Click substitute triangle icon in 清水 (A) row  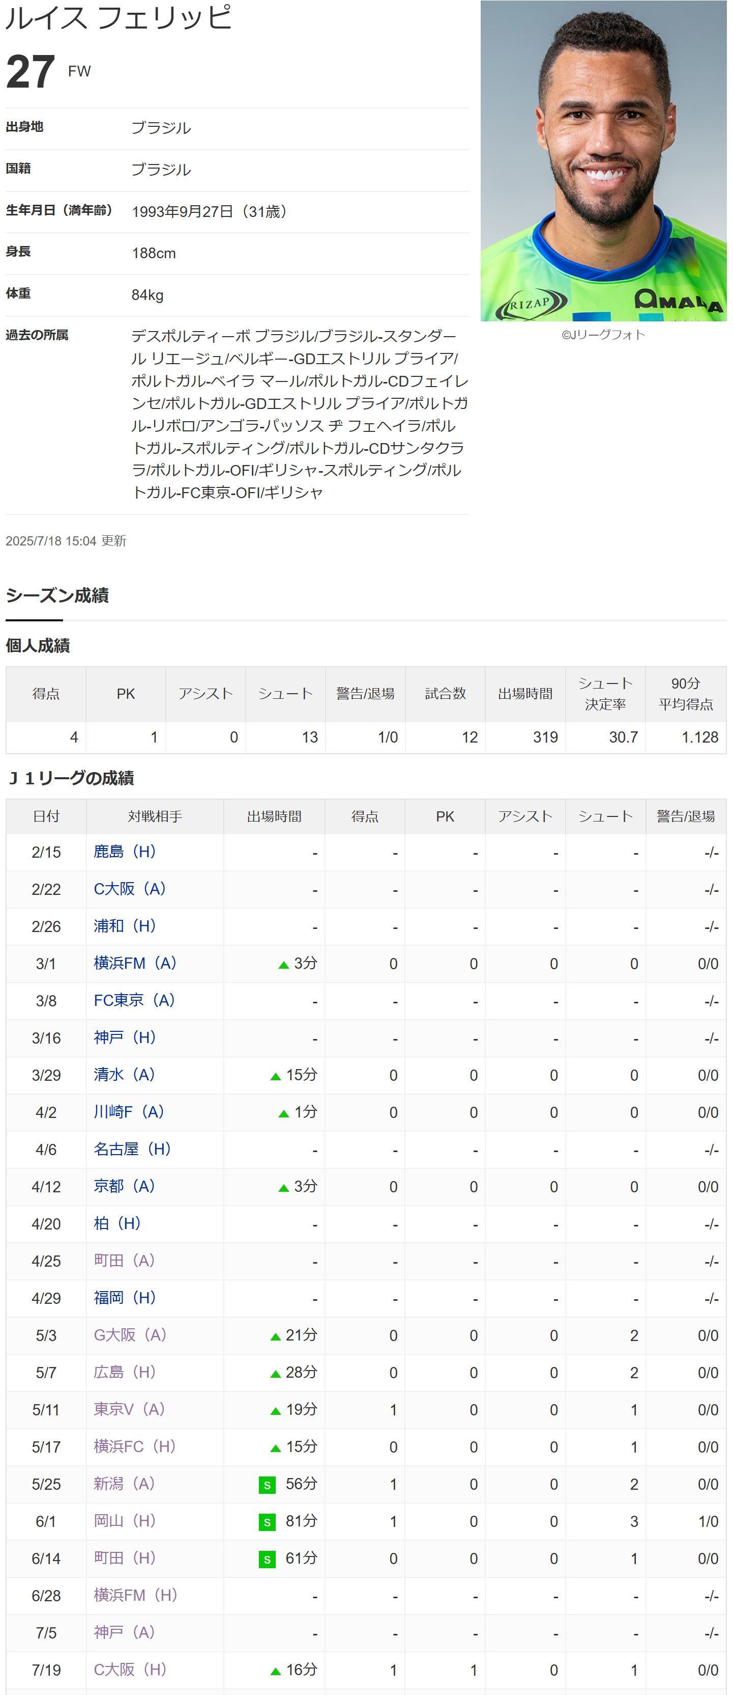[276, 1077]
